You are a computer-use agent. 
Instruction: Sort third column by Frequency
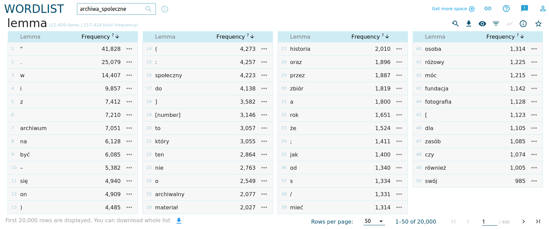click(x=370, y=37)
